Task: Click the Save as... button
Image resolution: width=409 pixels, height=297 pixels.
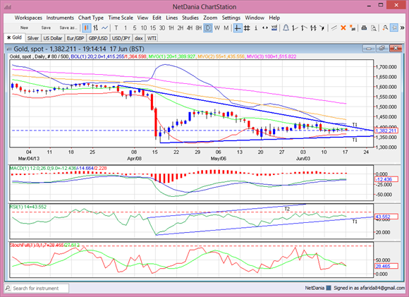Action: 68,28
